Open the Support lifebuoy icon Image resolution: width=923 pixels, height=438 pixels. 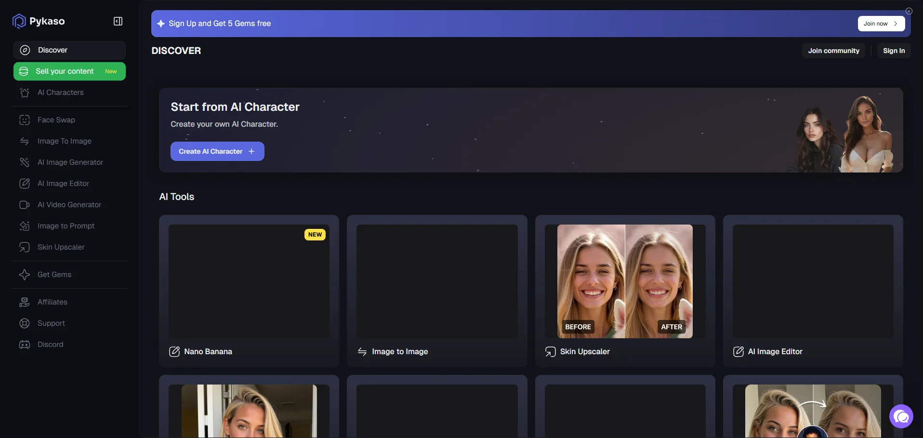click(25, 323)
